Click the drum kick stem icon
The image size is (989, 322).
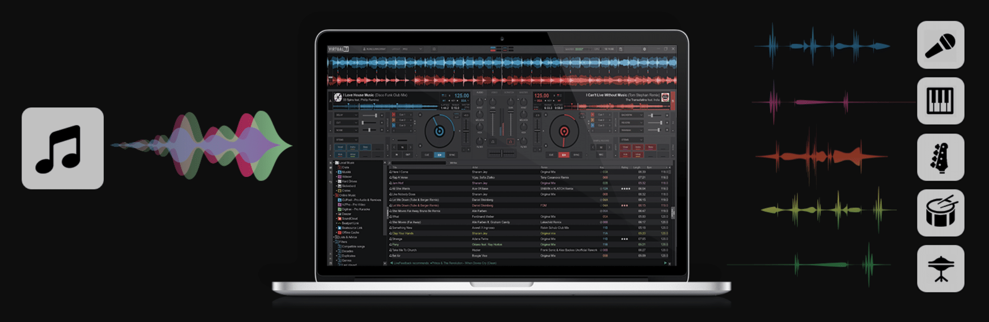[x=940, y=213]
